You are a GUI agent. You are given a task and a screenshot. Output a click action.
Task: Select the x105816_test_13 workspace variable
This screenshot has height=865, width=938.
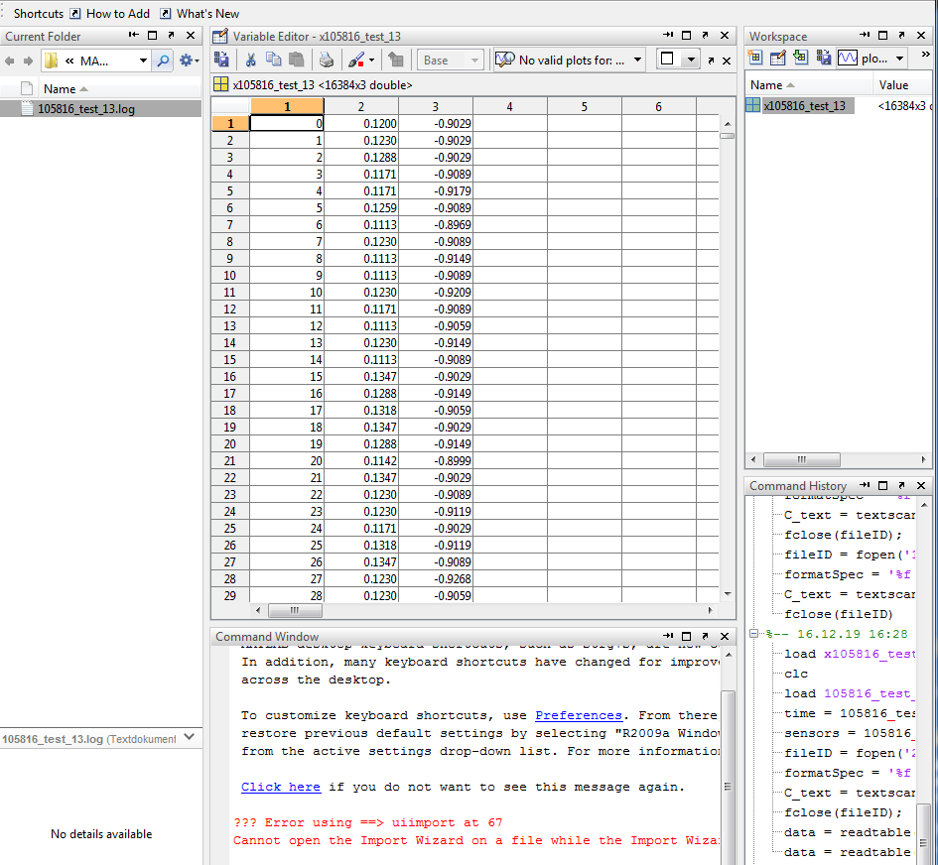tap(804, 106)
